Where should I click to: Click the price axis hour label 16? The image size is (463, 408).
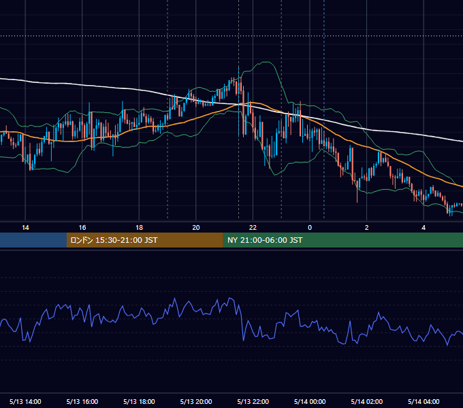click(82, 228)
